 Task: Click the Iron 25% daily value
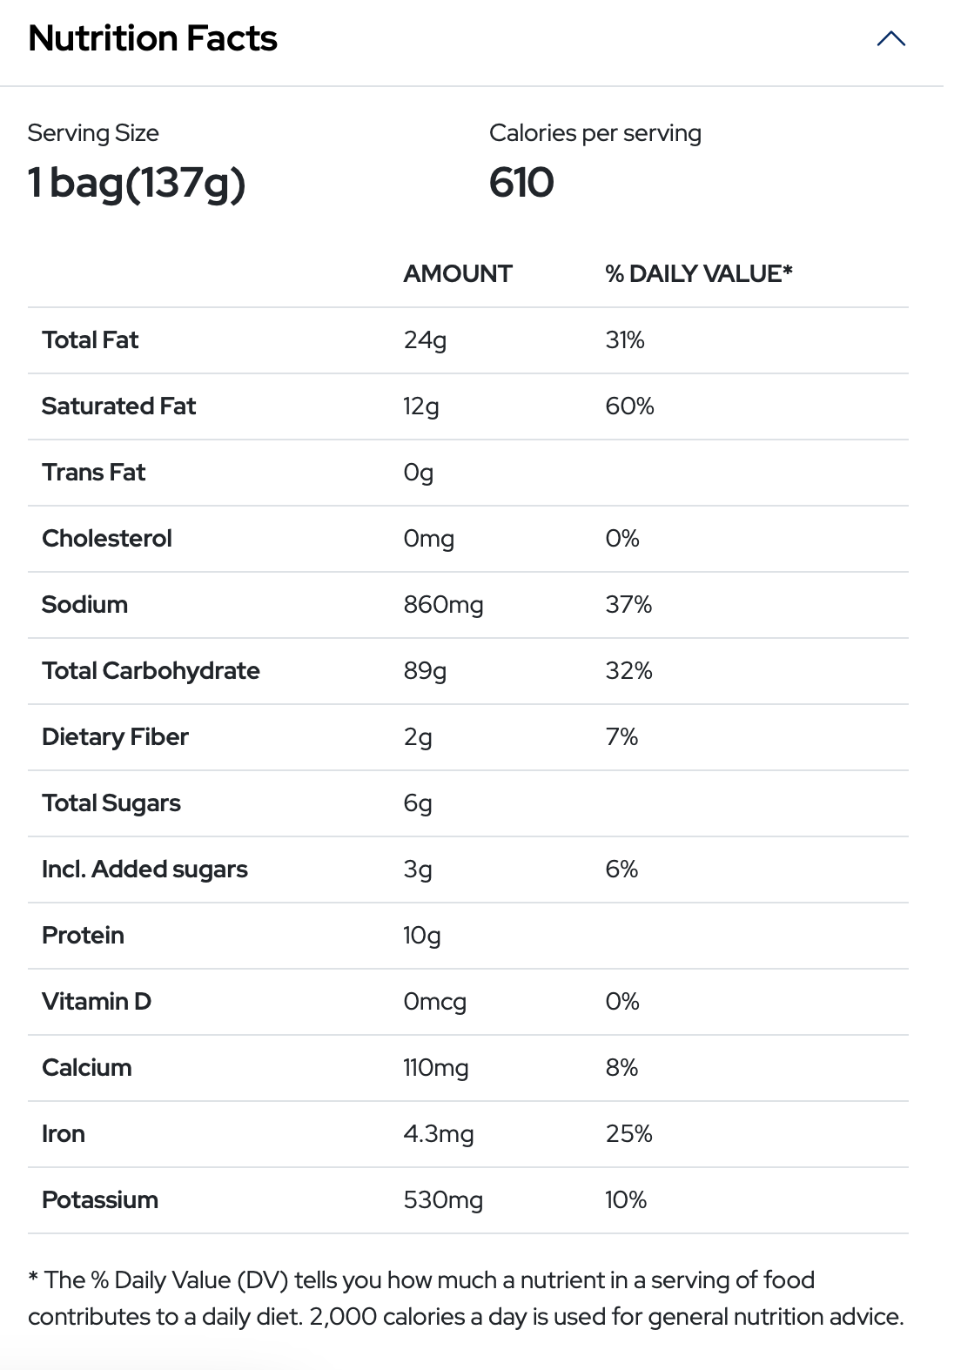[x=628, y=1134]
